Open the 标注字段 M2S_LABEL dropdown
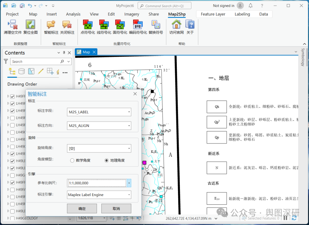 [x=99, y=112]
